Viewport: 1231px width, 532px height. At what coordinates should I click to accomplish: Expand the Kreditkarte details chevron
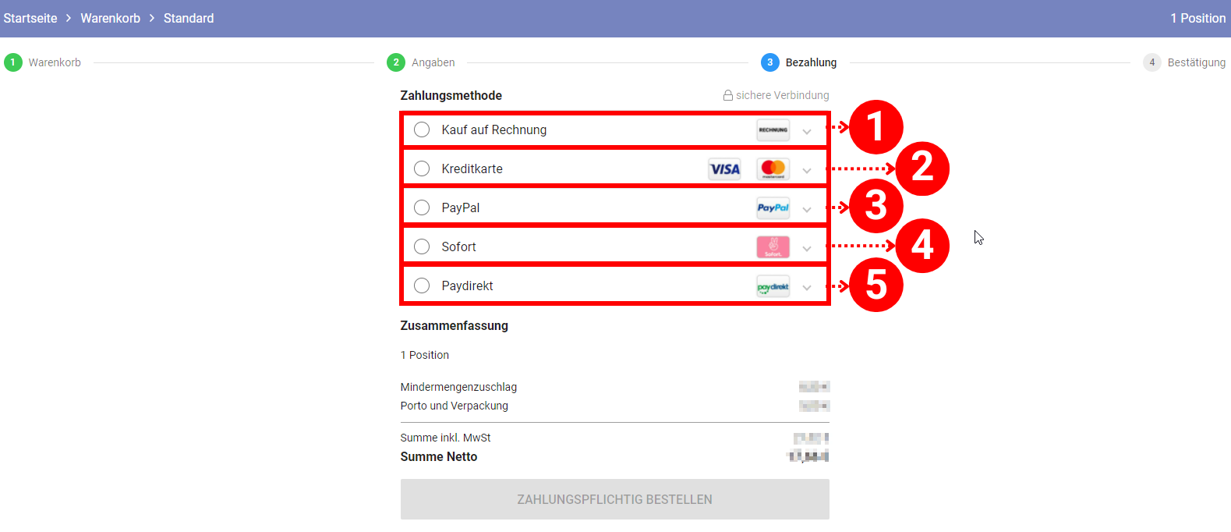coord(807,171)
